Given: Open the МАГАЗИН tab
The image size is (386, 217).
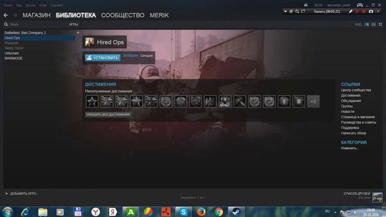Looking at the screenshot, I should (36, 15).
